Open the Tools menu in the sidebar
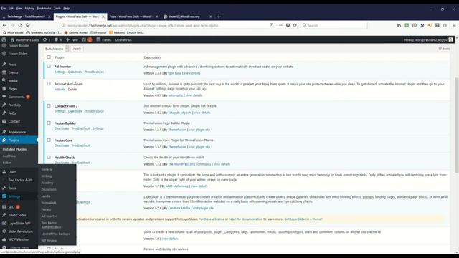Viewport: 459px width, 258px height. coord(12,188)
